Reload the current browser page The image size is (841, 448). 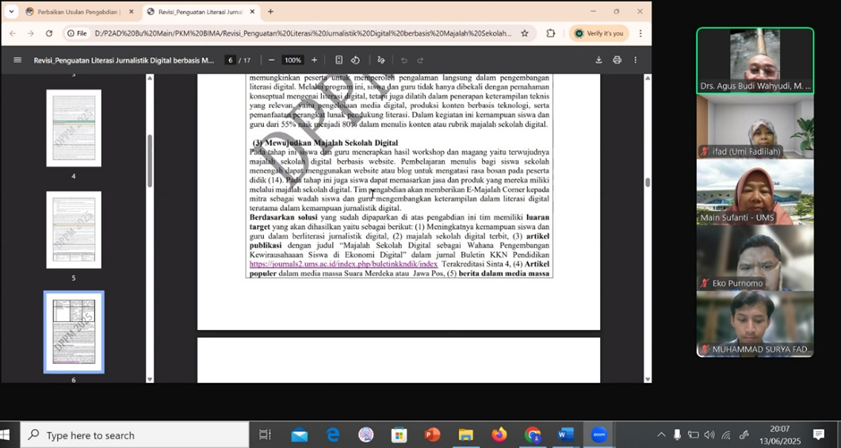pos(48,33)
